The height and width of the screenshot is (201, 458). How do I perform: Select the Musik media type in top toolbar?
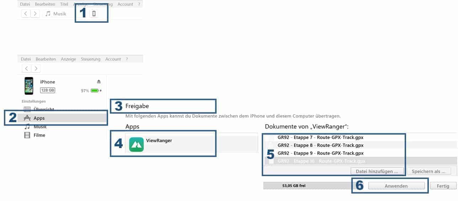pyautogui.click(x=56, y=14)
